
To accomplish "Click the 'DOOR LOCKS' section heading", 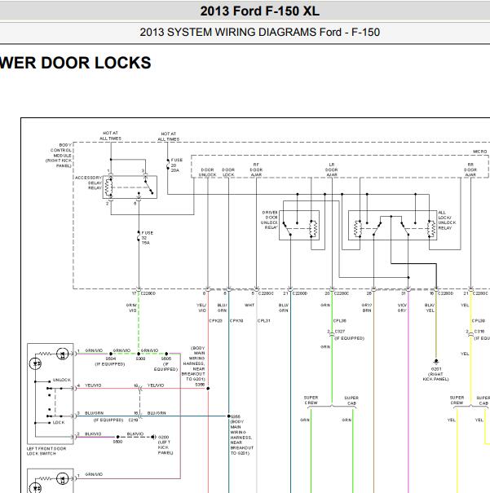I will coord(96,63).
